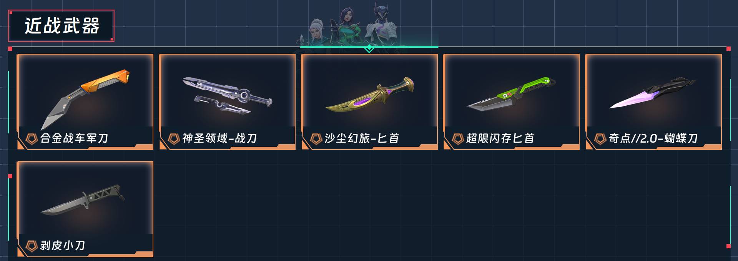Click the pentagon icon beside 合金战车军刀
Viewport: 738px width, 261px height.
pyautogui.click(x=31, y=138)
